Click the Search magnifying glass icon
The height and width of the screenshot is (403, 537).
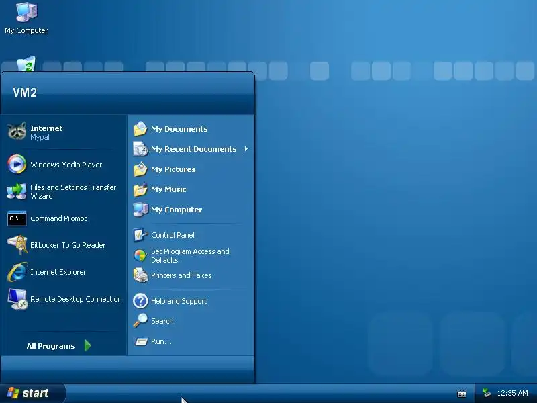140,321
